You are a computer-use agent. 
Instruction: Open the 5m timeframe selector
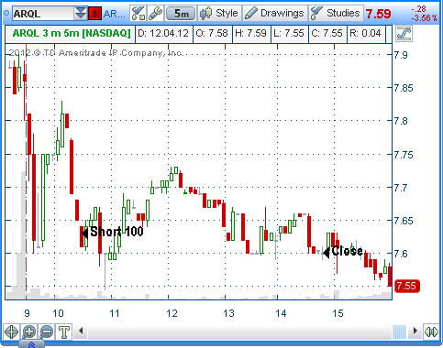coord(181,14)
